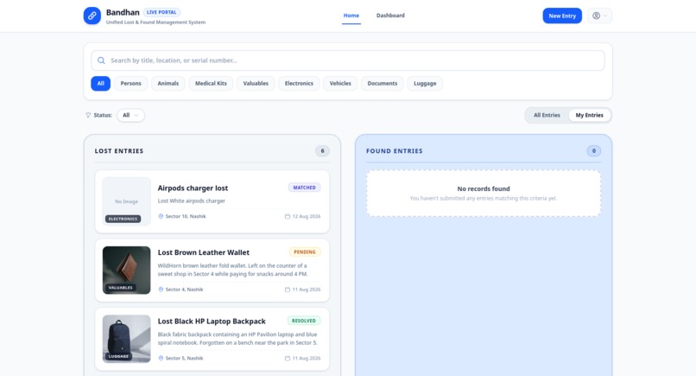This screenshot has width=696, height=376.
Task: Filter by Documents category
Action: [x=383, y=84]
